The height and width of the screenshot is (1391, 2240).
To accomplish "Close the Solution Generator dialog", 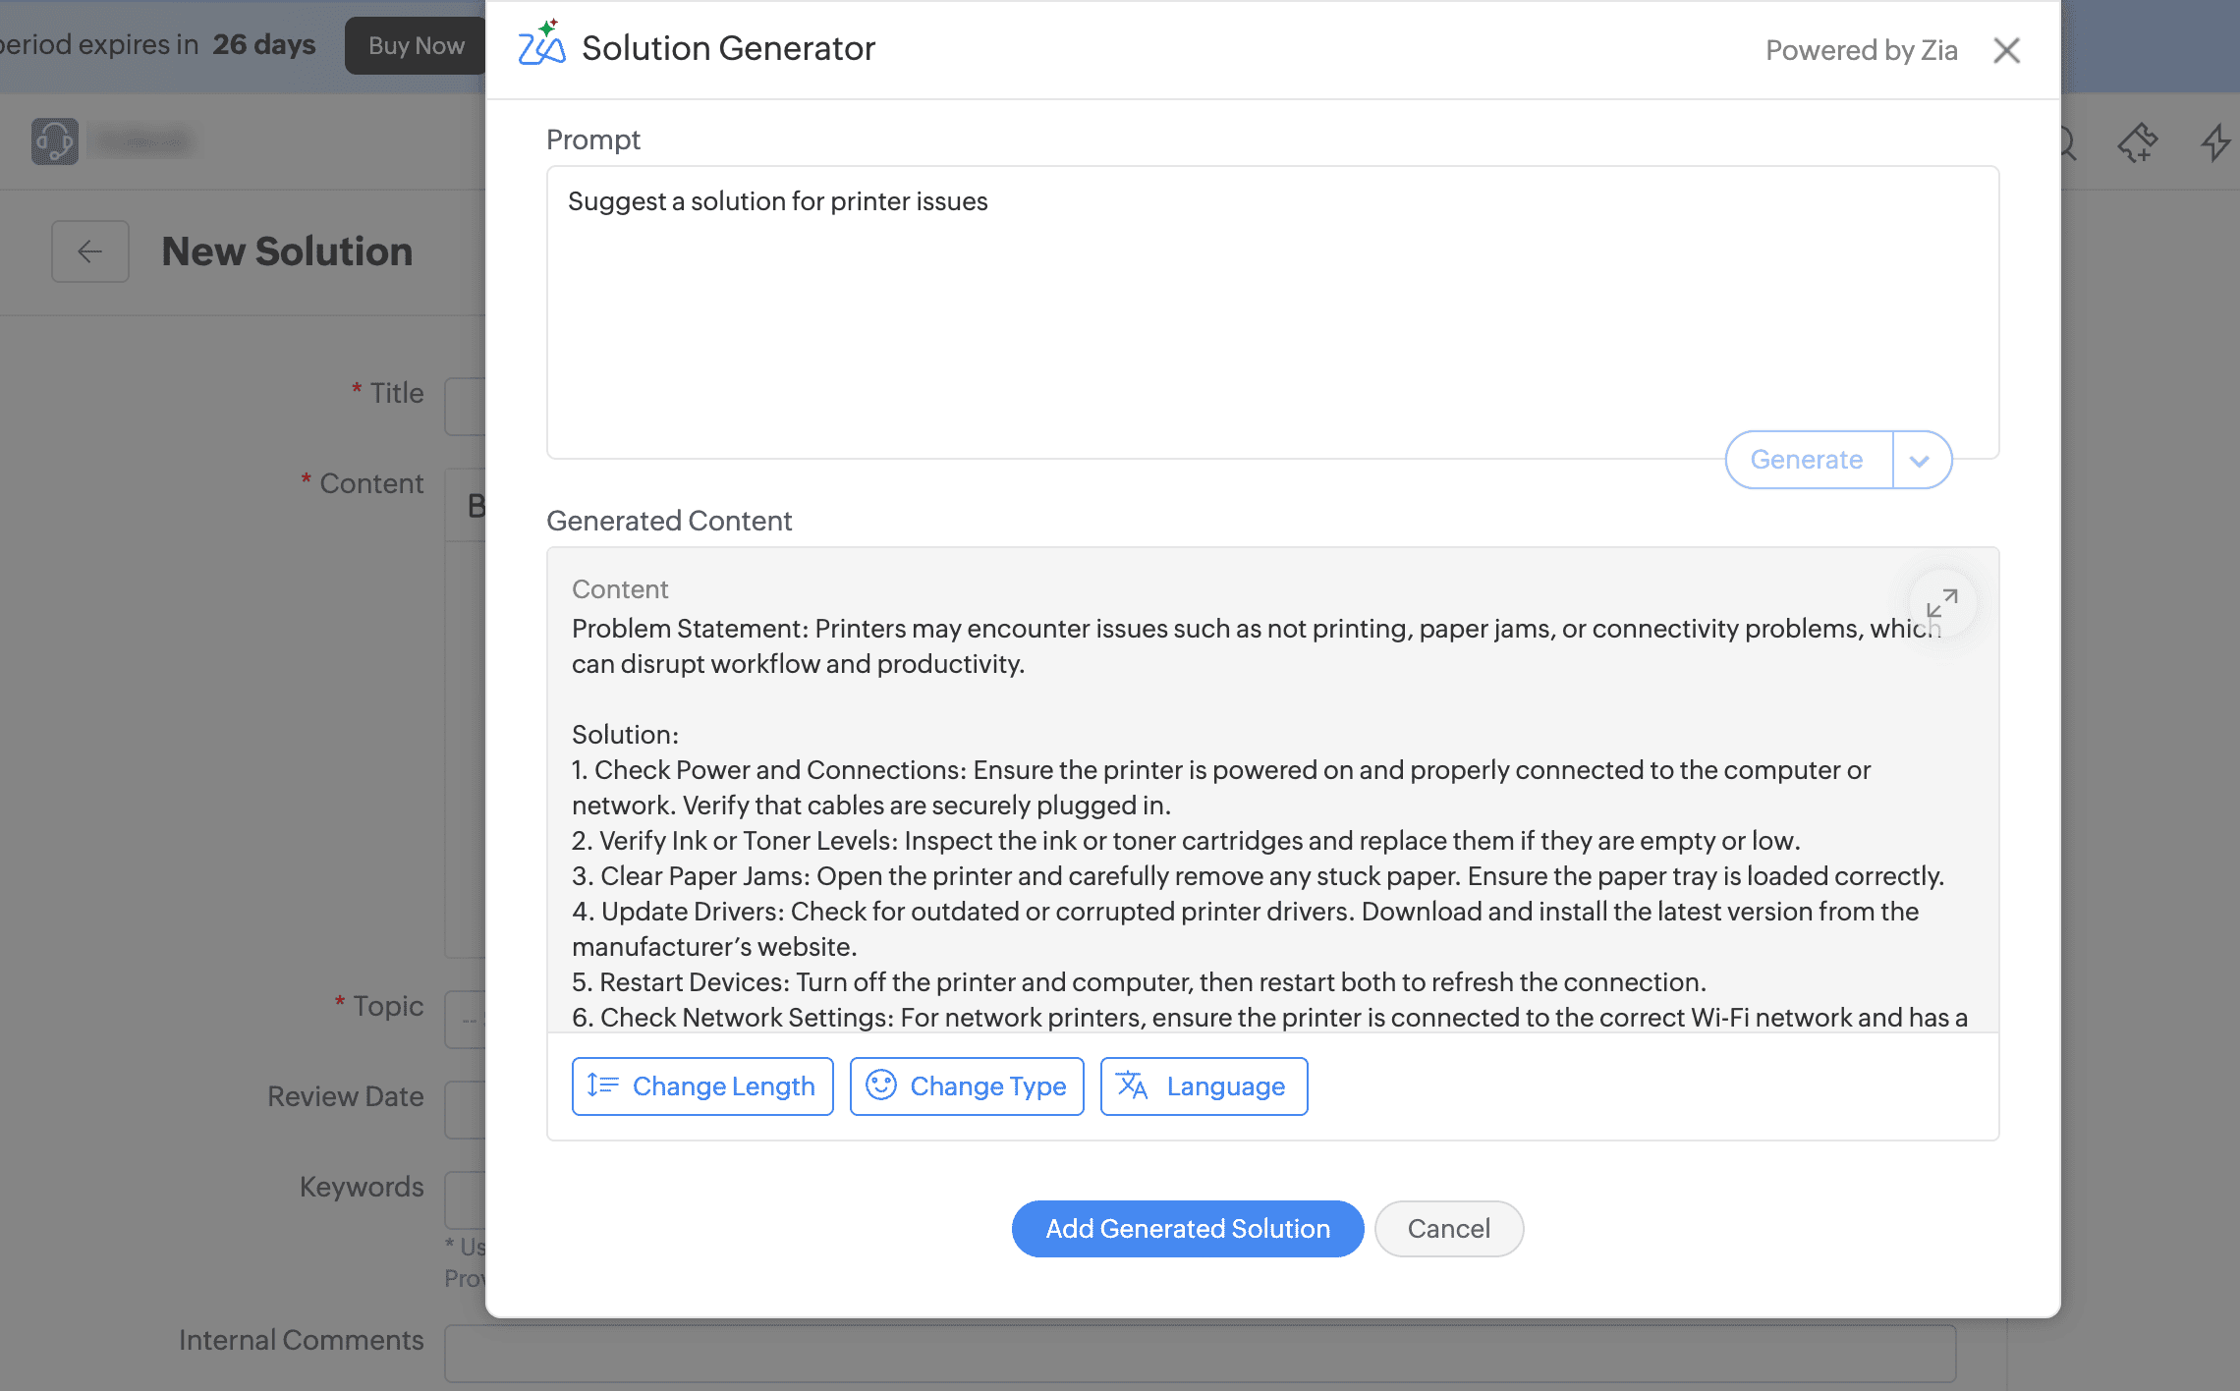I will (2006, 50).
